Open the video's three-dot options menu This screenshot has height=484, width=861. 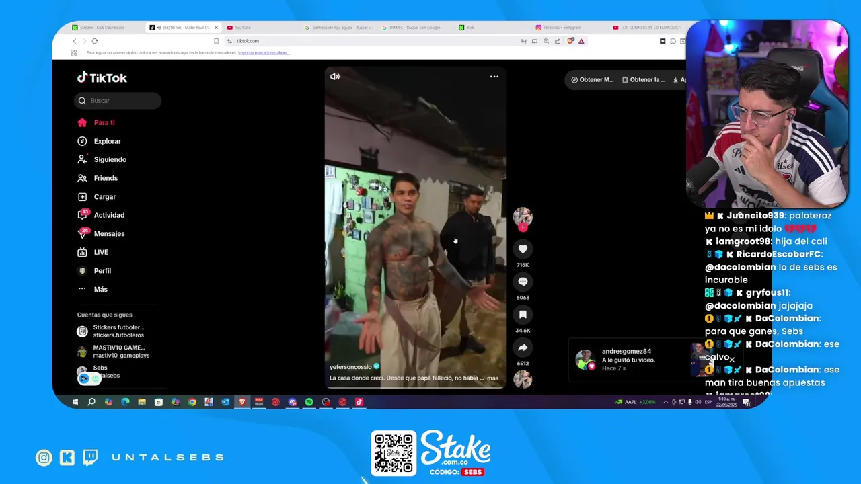(494, 77)
